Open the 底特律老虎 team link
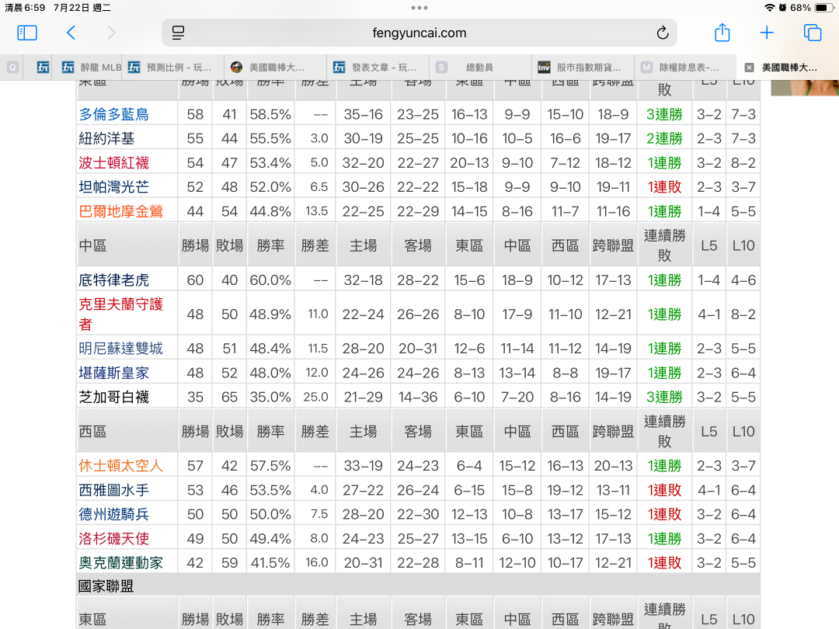This screenshot has height=629, width=839. tap(114, 280)
